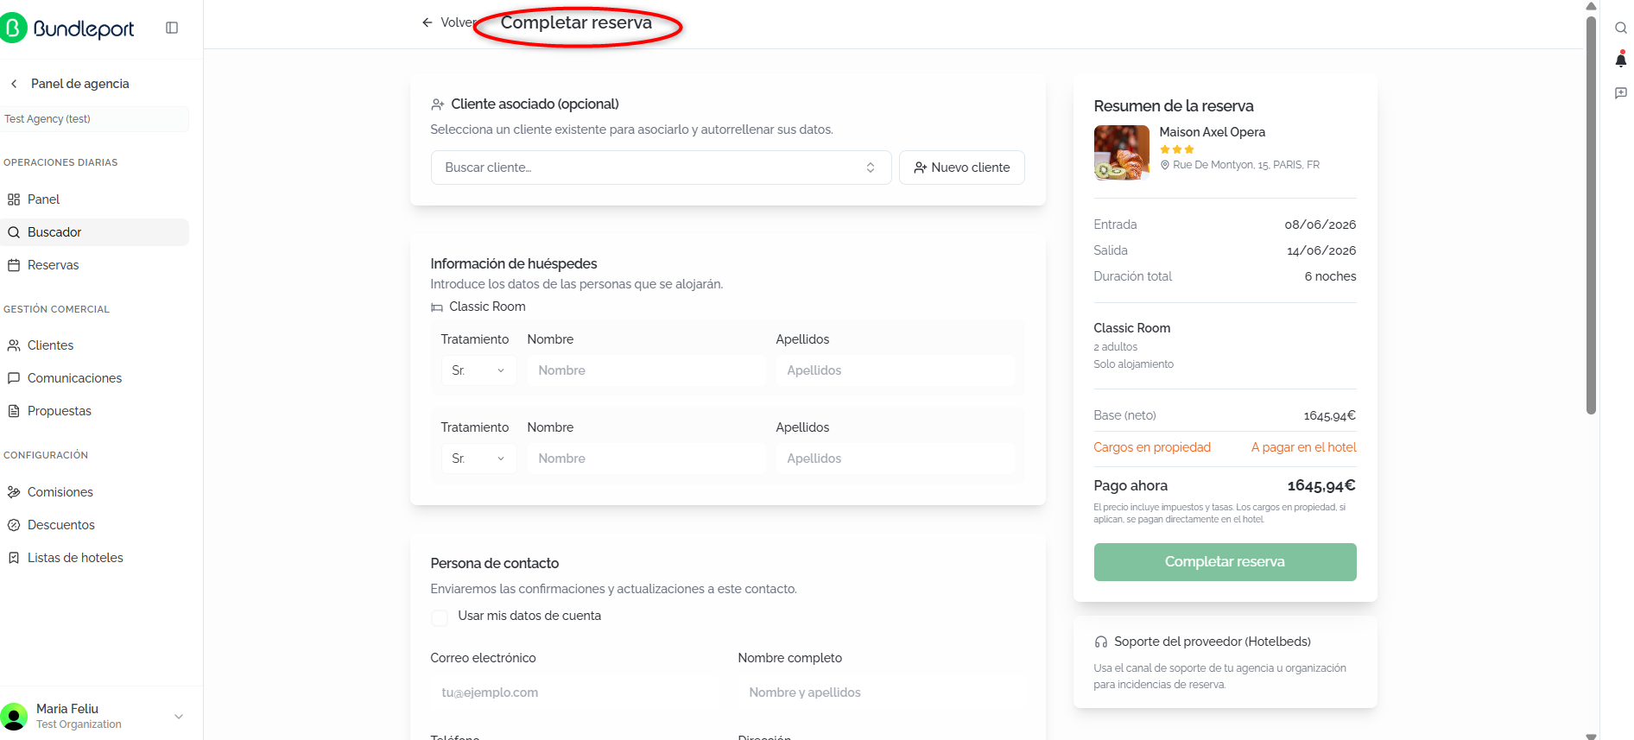The width and height of the screenshot is (1634, 740).
Task: Click the Comisiones icon in sidebar
Action: (x=14, y=492)
